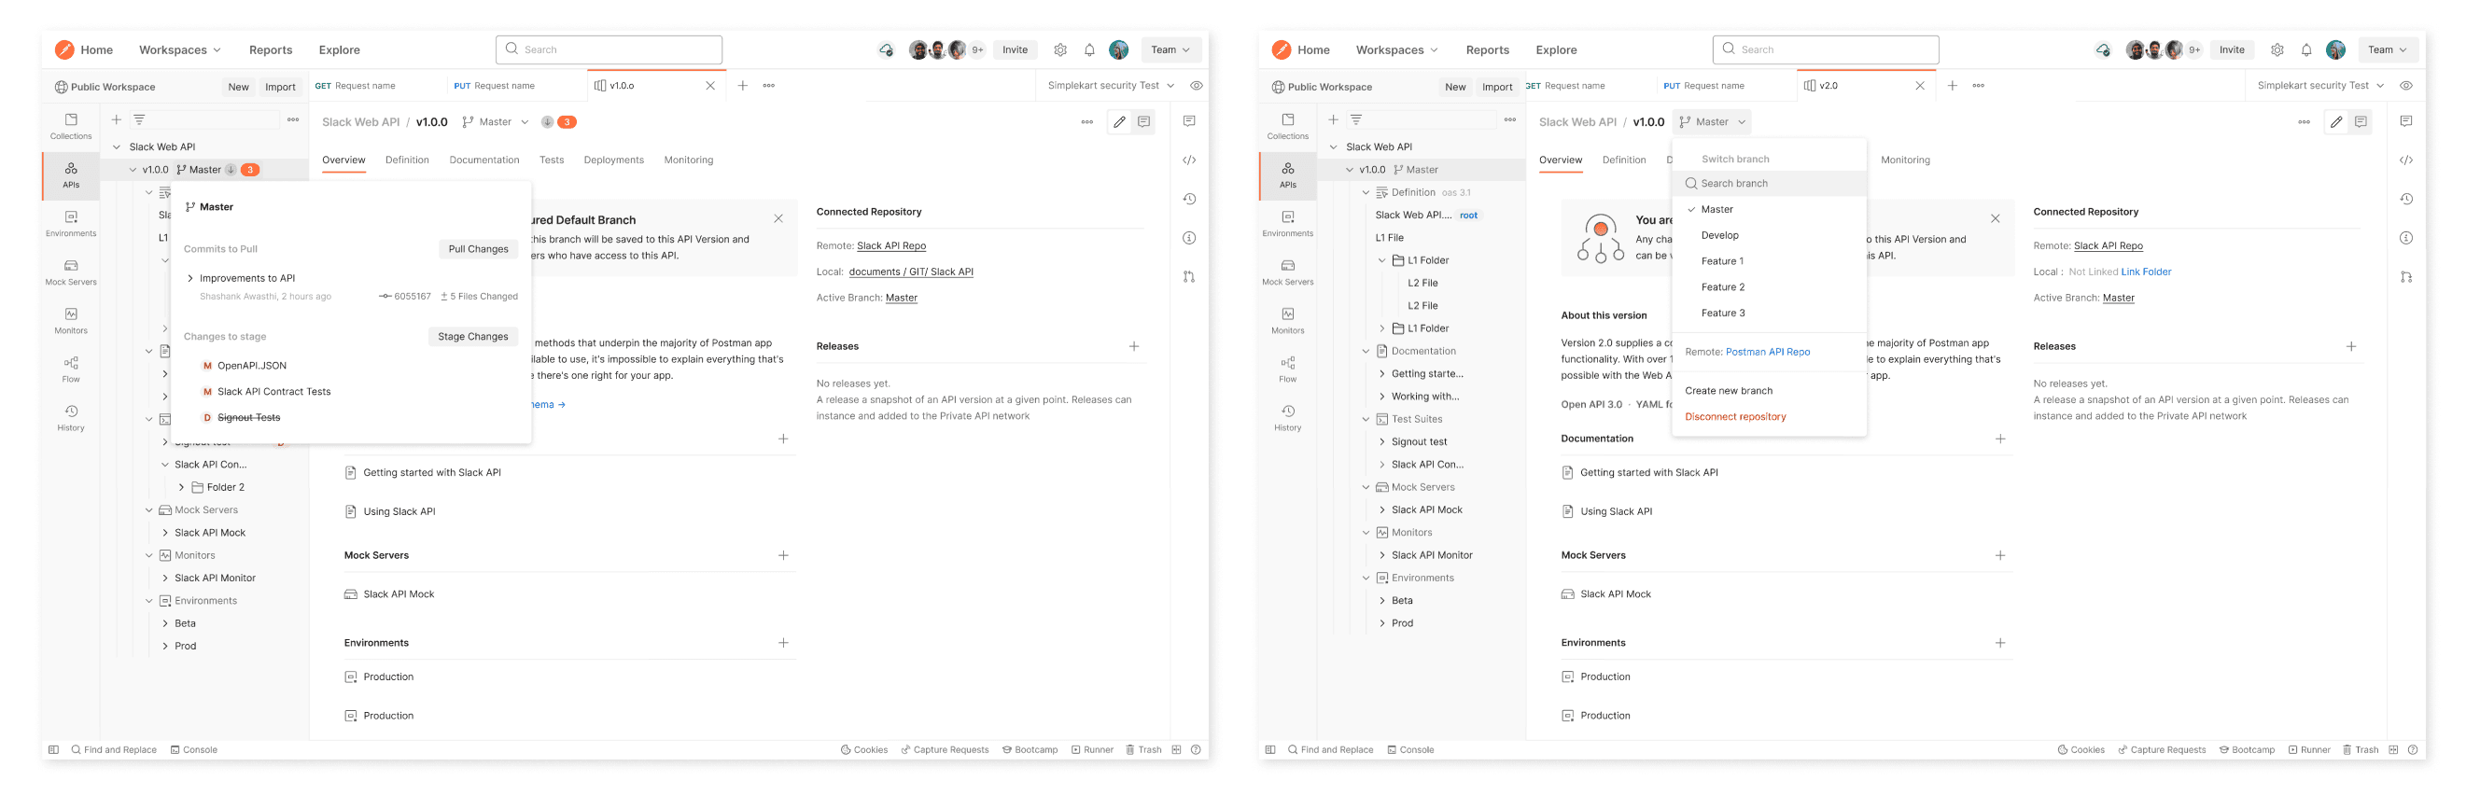
Task: Open Collections in the right window sidebar
Action: (1287, 126)
